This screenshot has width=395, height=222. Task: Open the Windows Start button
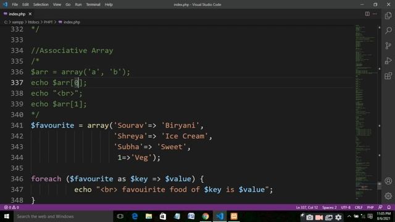pos(7,216)
